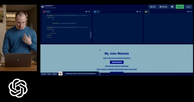Expand the HTML panel dropdown arrow
This screenshot has height=102, width=194.
click(89, 12)
